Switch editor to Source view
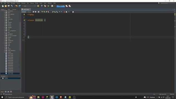176x99 pixels. (24, 12)
